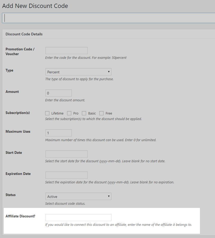Open the Type dropdown showing Percent
This screenshot has width=215, height=238.
tap(78, 72)
